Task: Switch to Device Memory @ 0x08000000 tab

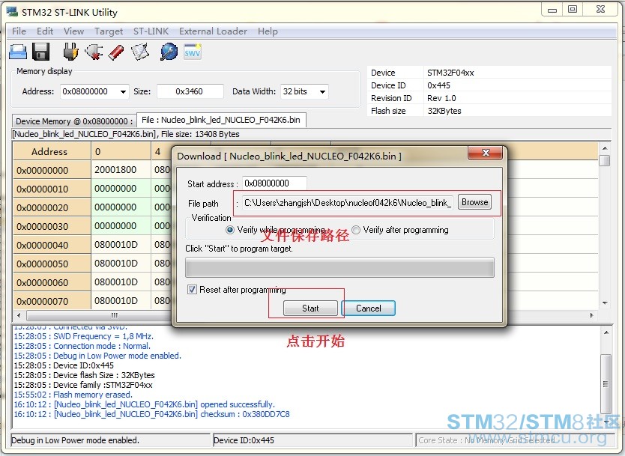Action: click(x=74, y=121)
